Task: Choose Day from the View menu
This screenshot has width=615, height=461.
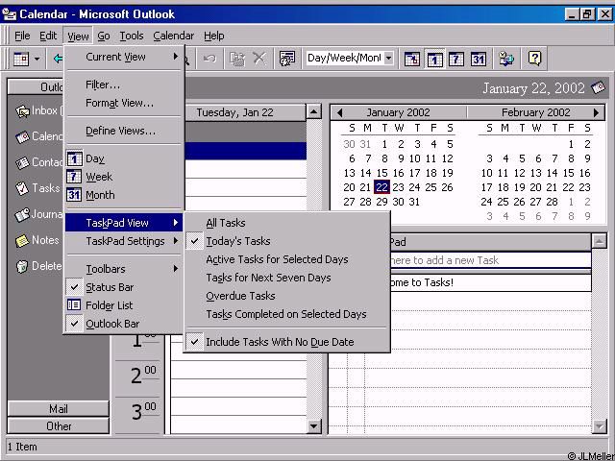Action: click(x=124, y=158)
